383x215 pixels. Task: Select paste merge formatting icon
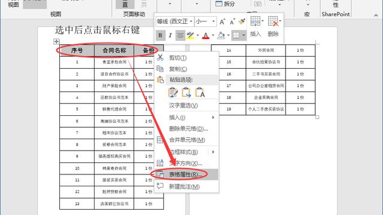pyautogui.click(x=186, y=93)
